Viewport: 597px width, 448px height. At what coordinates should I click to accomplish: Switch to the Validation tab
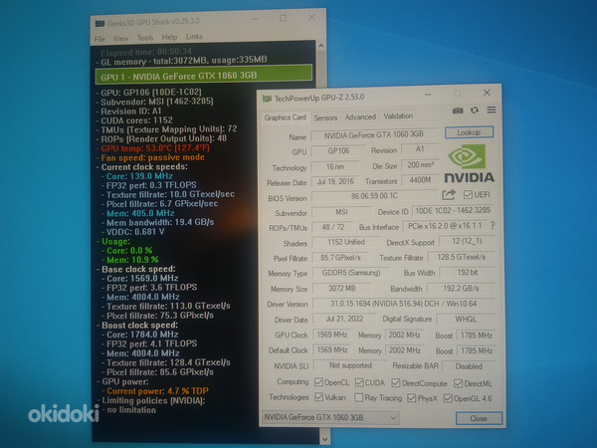[x=398, y=115]
